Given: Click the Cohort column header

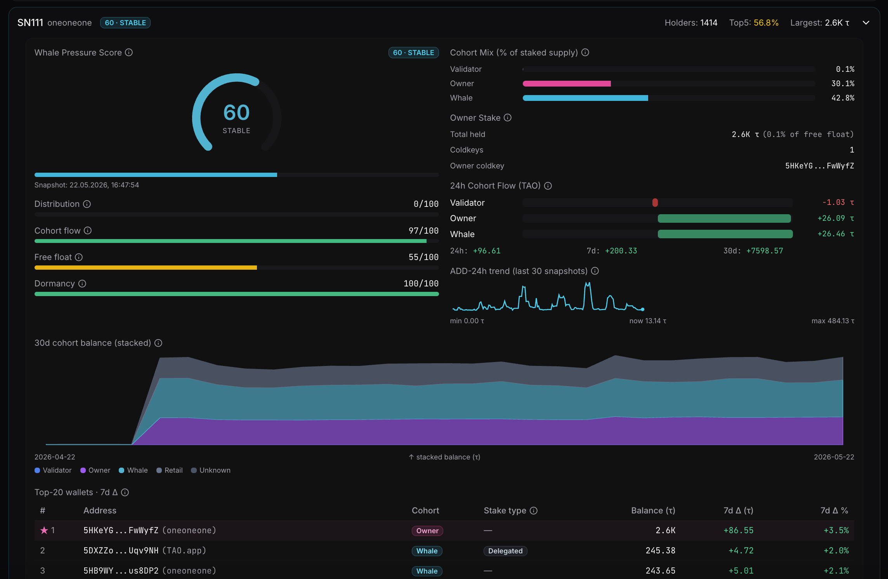Looking at the screenshot, I should tap(425, 511).
